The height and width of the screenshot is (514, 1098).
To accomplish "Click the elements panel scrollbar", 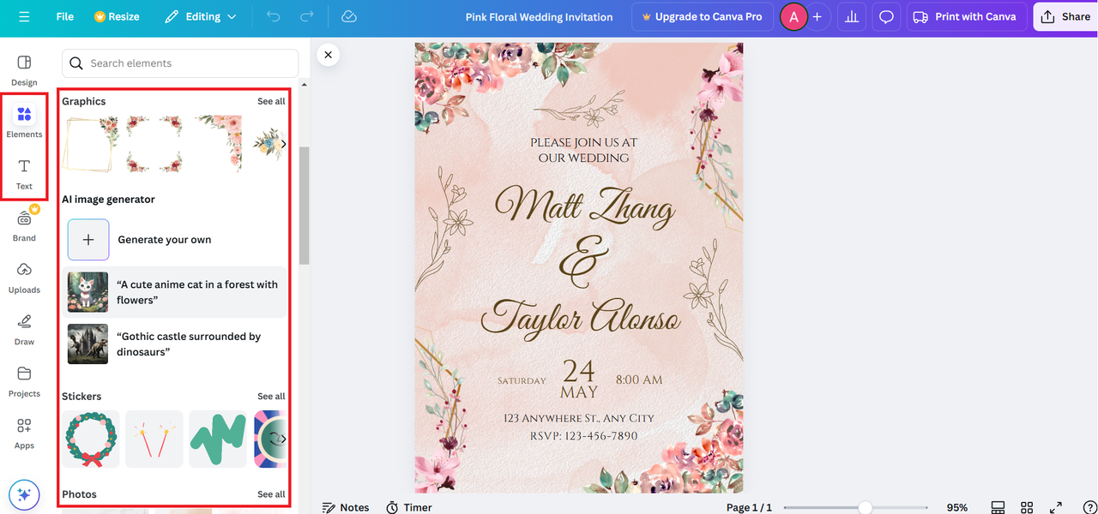I will [304, 206].
